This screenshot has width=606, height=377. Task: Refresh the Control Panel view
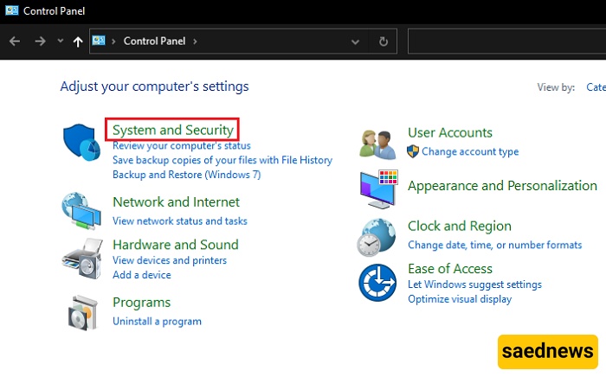383,42
